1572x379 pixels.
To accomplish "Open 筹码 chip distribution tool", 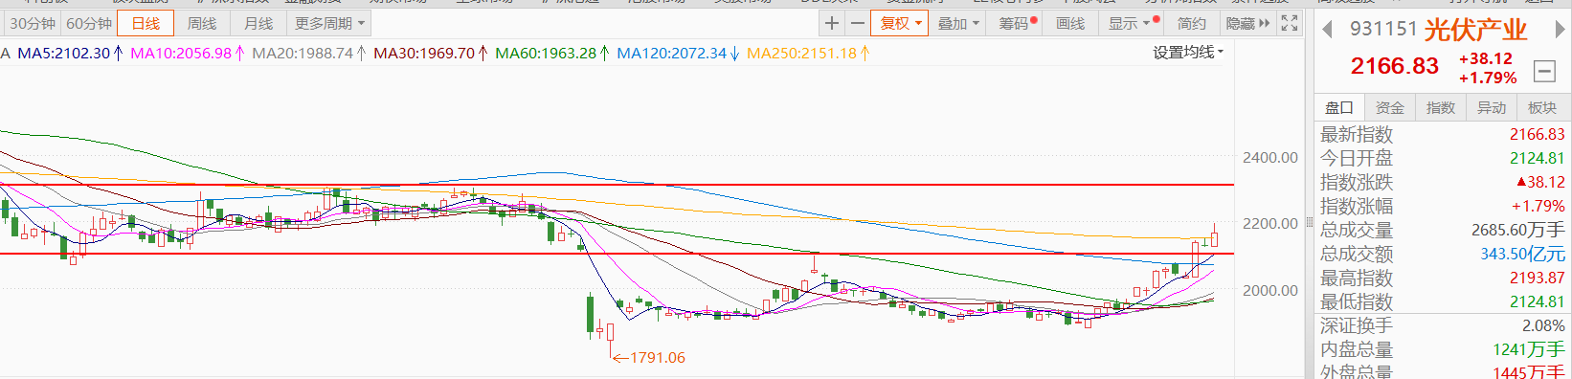I will 1018,23.
